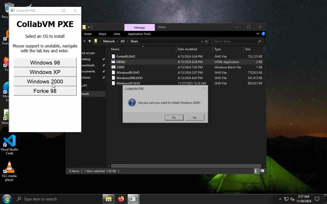
Task: Sort files by Size column header
Action: pos(248,49)
